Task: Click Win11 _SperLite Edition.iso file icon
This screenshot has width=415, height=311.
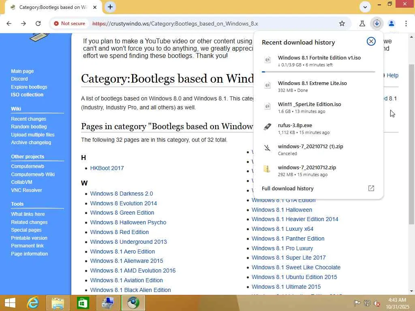Action: (x=267, y=107)
